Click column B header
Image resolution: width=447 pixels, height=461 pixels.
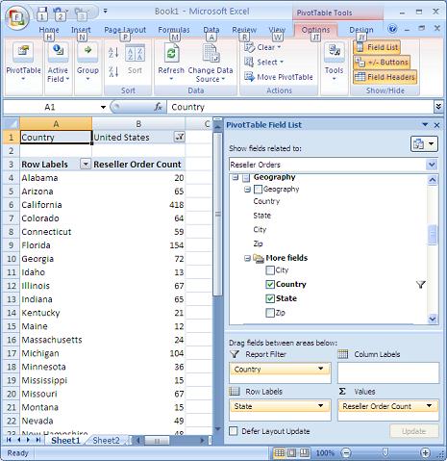[x=138, y=124]
